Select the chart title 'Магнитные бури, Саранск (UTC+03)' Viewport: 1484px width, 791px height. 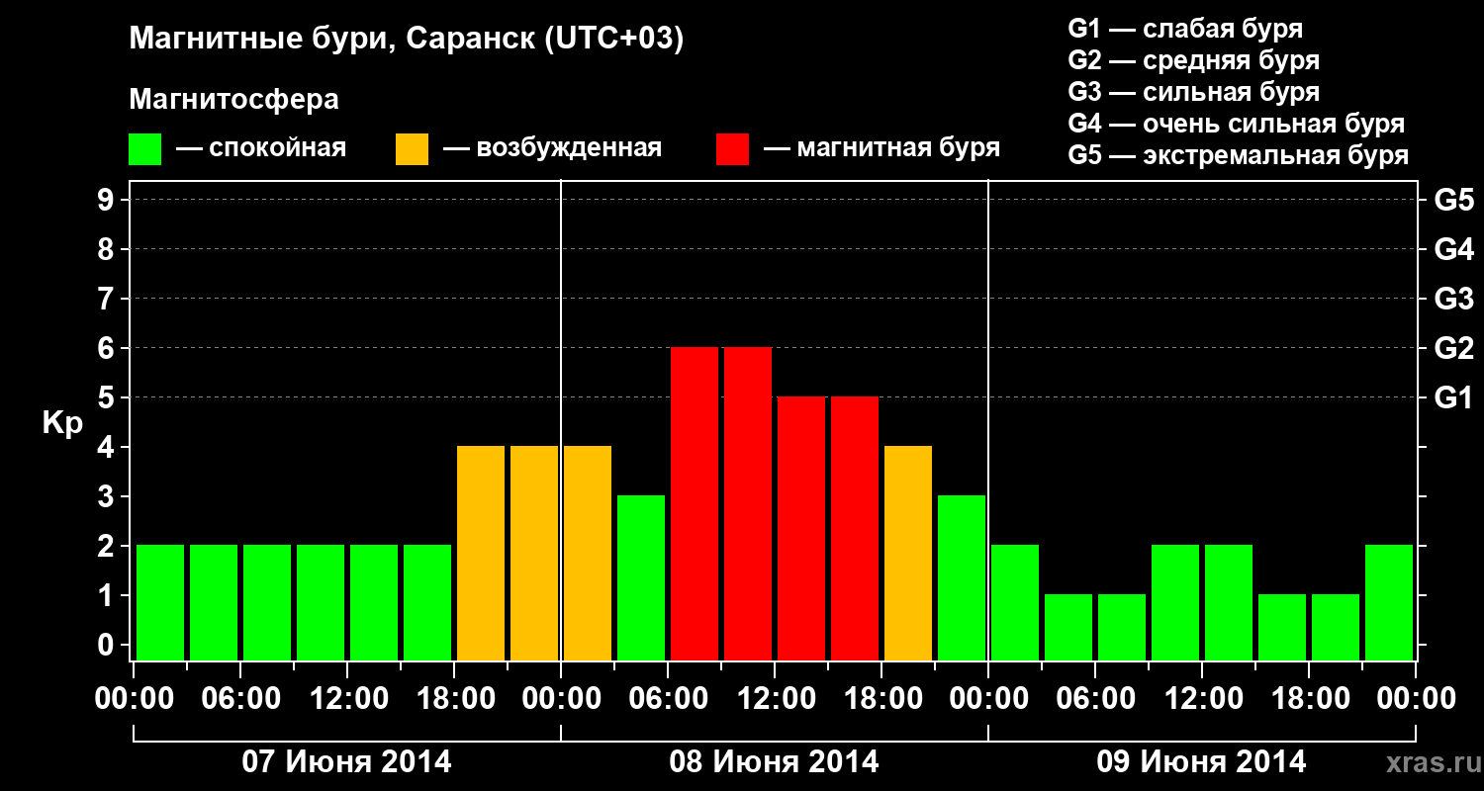[x=406, y=40]
